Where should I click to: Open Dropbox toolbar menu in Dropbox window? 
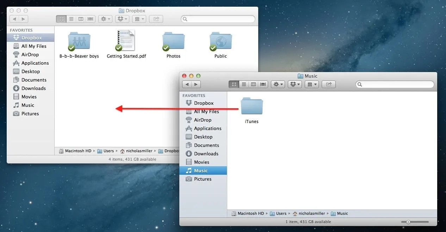(x=122, y=19)
